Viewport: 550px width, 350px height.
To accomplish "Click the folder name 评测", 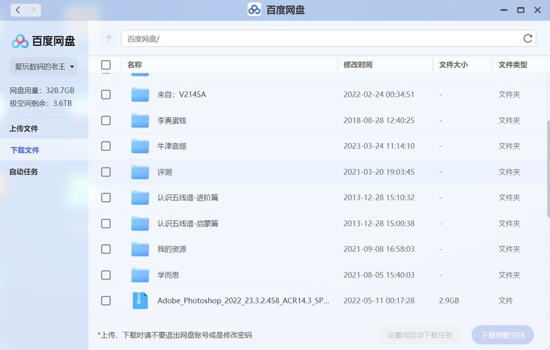I will tap(164, 172).
